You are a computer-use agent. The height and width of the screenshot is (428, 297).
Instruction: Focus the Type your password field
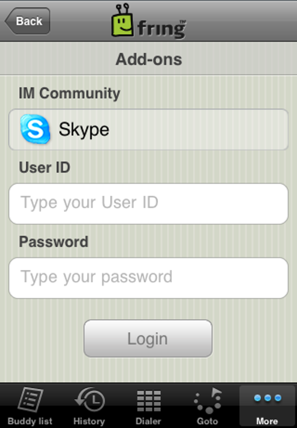[148, 278]
